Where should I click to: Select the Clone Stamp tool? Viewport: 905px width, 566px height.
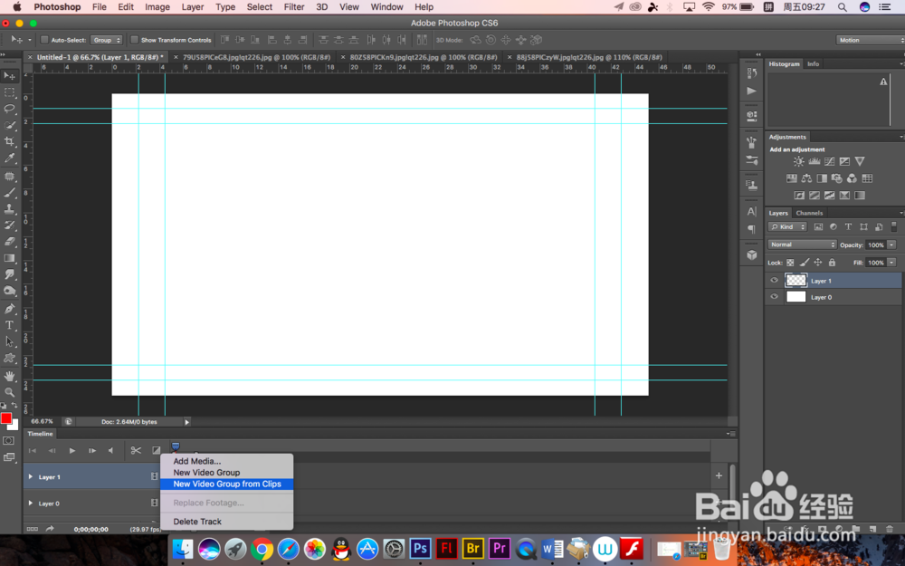[x=9, y=208]
